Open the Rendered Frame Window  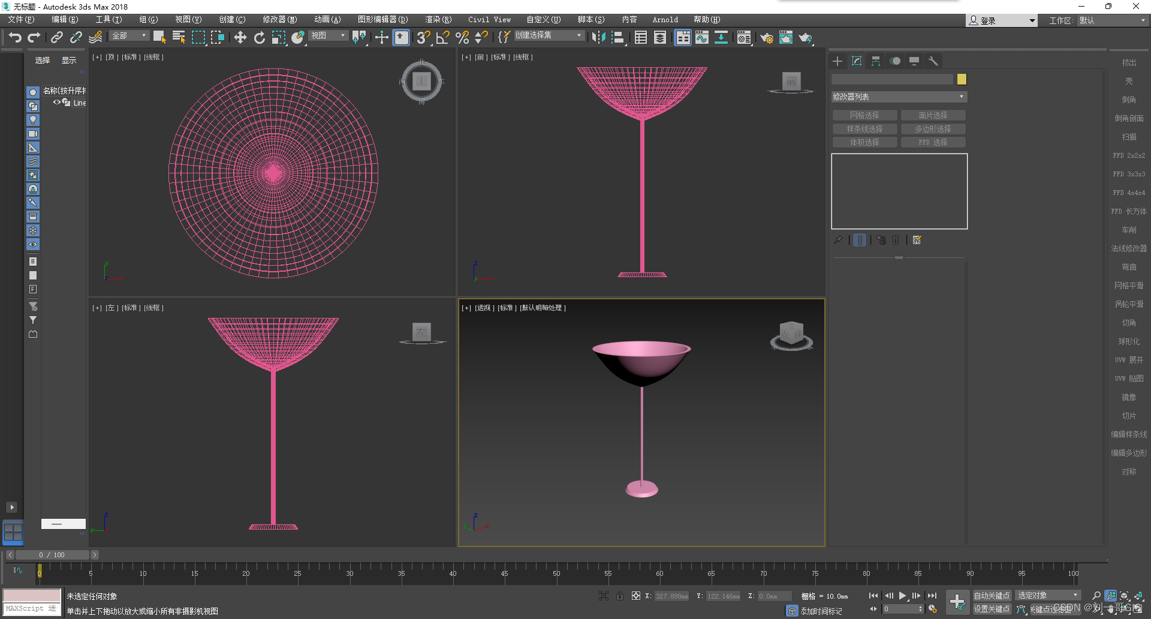click(x=786, y=38)
